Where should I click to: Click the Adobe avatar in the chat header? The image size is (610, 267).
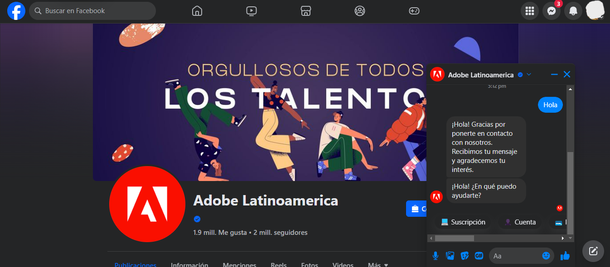437,75
